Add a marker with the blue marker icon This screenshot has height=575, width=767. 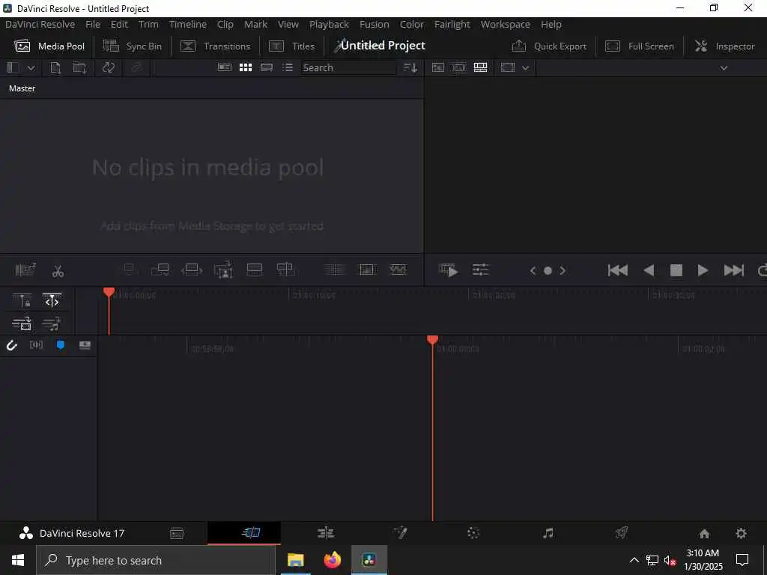[61, 345]
